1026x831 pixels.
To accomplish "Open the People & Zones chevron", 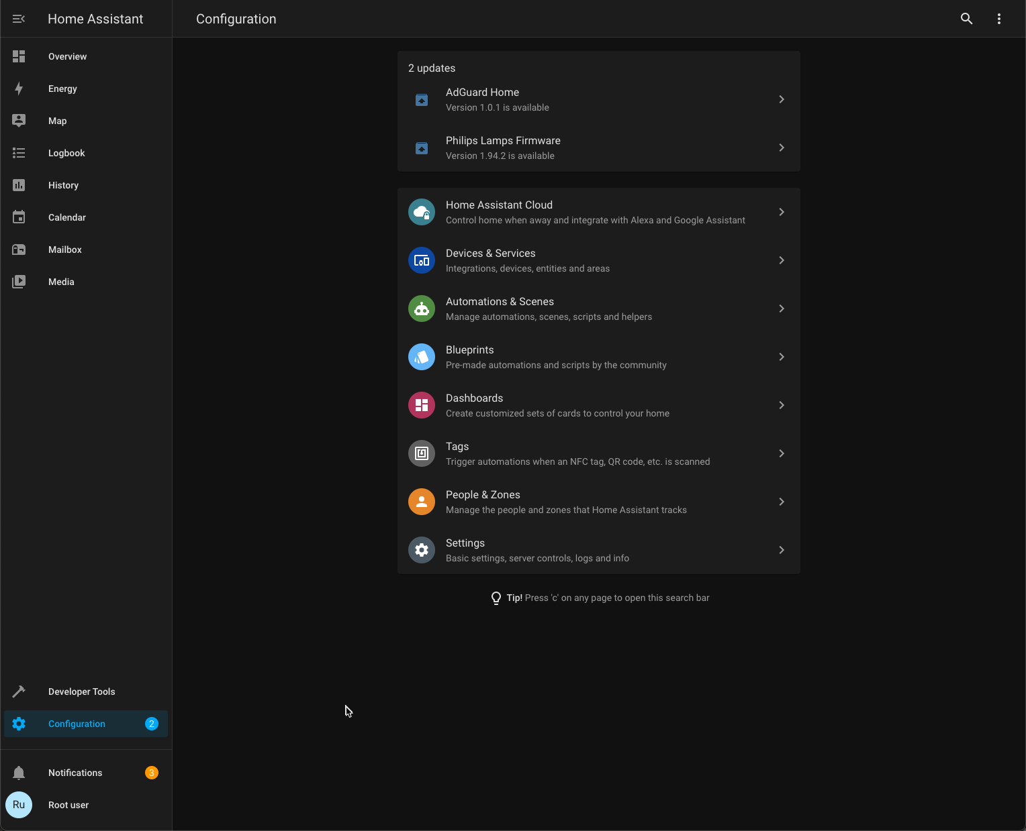I will coord(782,502).
